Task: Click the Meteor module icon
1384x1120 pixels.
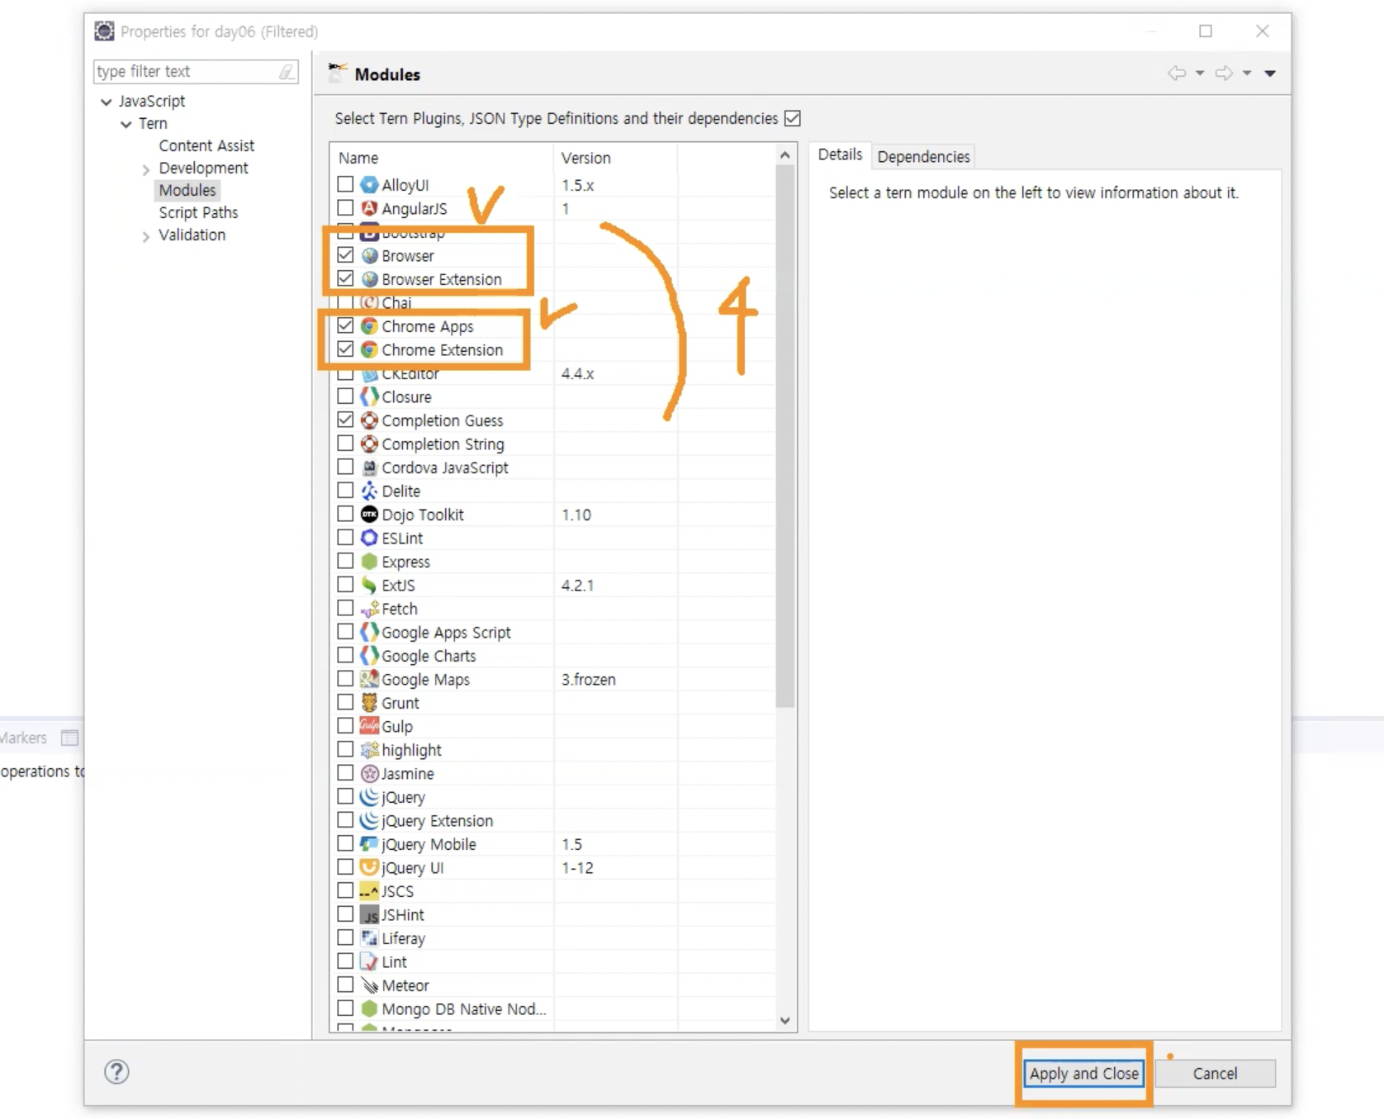Action: 369,985
